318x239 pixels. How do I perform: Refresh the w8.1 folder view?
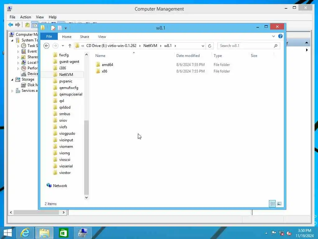[210, 46]
